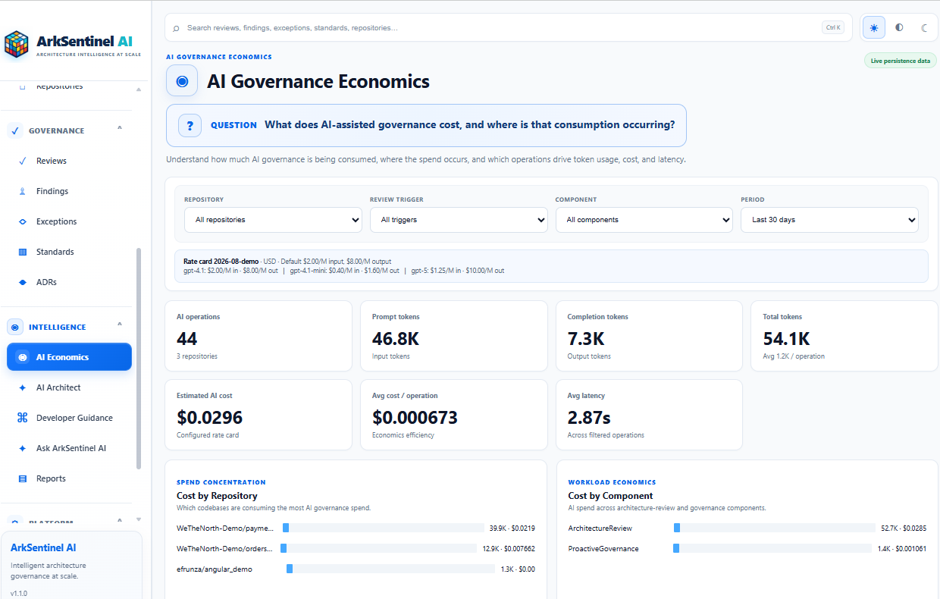This screenshot has height=599, width=940.
Task: Click the Reviews checkmark icon
Action: pos(22,161)
